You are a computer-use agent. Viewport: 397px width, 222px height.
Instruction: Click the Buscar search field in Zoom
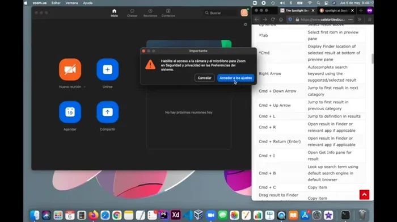220,13
